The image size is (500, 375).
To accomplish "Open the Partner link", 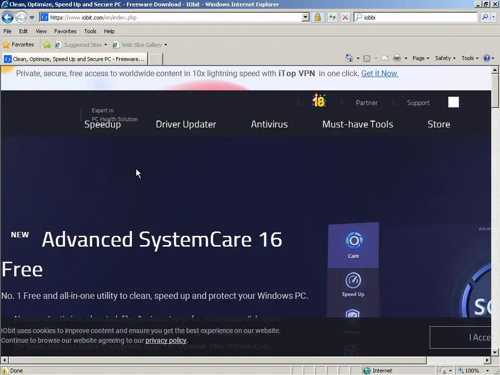I will coord(367,103).
